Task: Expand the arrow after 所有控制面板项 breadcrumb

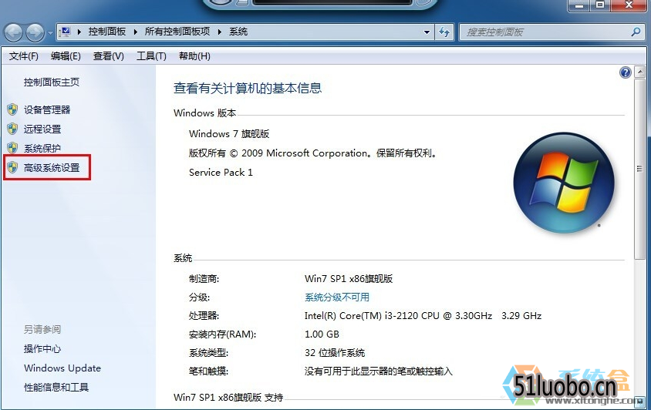Action: point(220,32)
